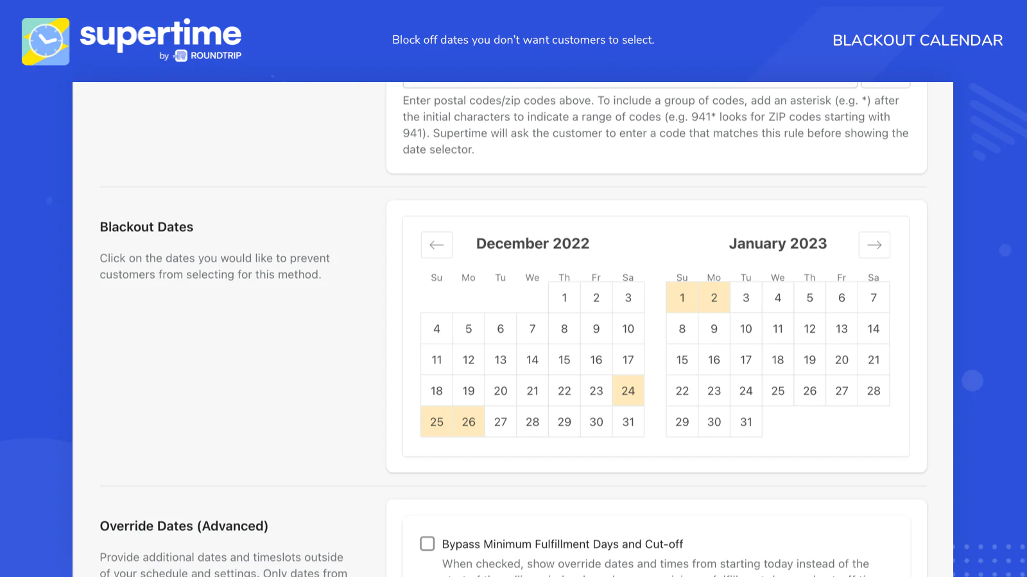
Task: Pick January 31 as a blackout date
Action: click(746, 422)
